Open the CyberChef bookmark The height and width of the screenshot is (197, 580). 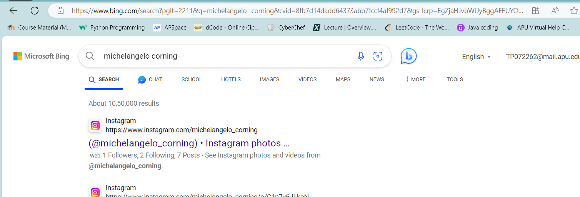(286, 28)
